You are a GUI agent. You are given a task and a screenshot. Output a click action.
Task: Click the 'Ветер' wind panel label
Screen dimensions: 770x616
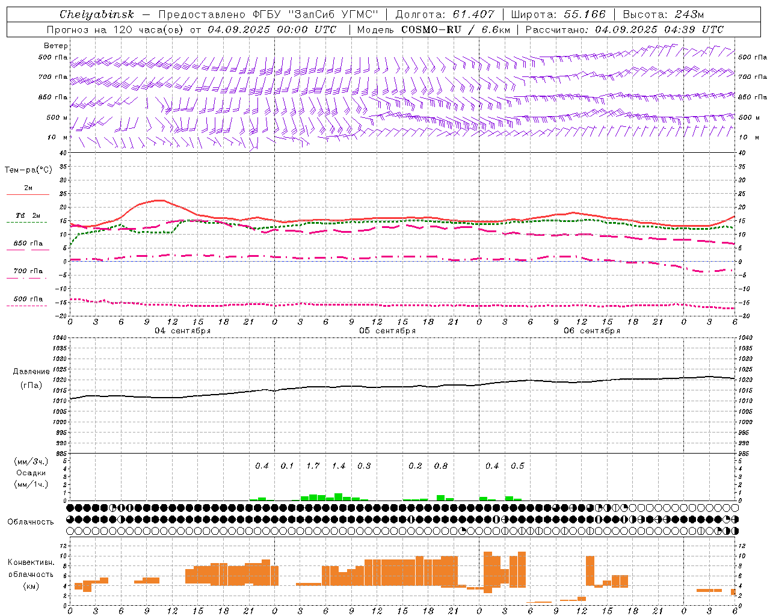pos(56,46)
